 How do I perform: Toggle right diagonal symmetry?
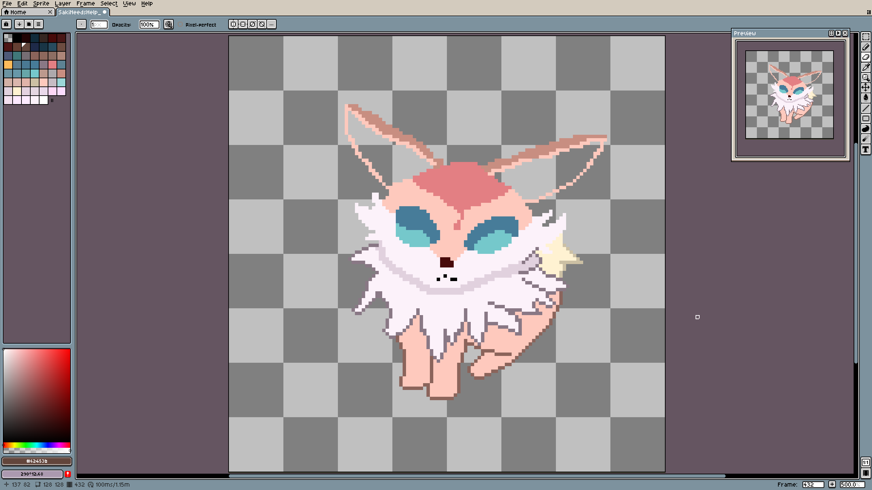(x=252, y=24)
